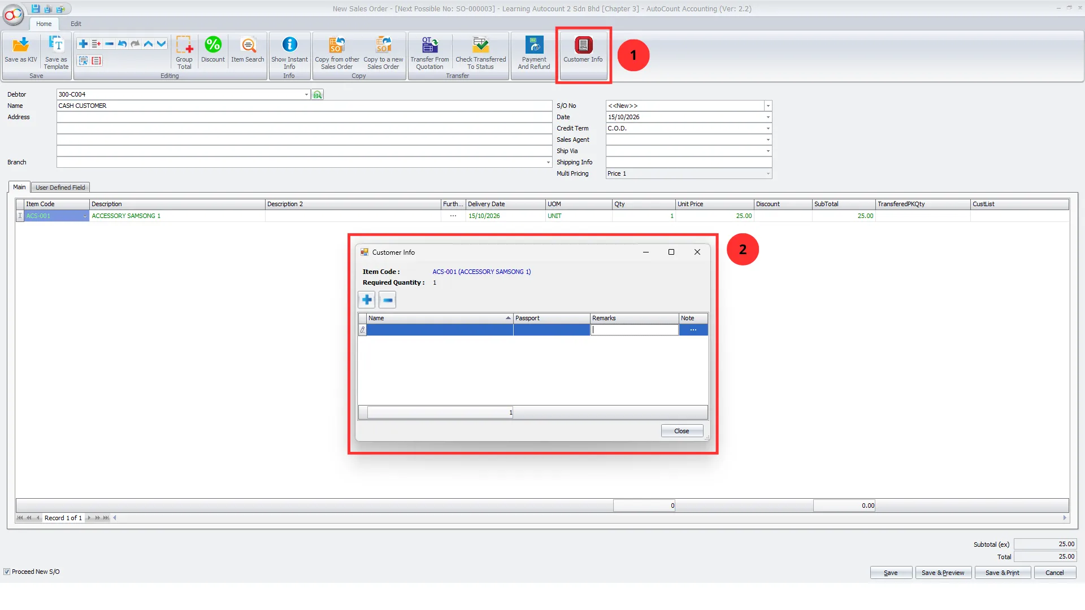The height and width of the screenshot is (610, 1085).
Task: Insert a row using the insert-line icon
Action: 96,43
